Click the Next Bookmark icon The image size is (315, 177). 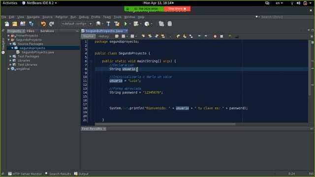[x=185, y=36]
